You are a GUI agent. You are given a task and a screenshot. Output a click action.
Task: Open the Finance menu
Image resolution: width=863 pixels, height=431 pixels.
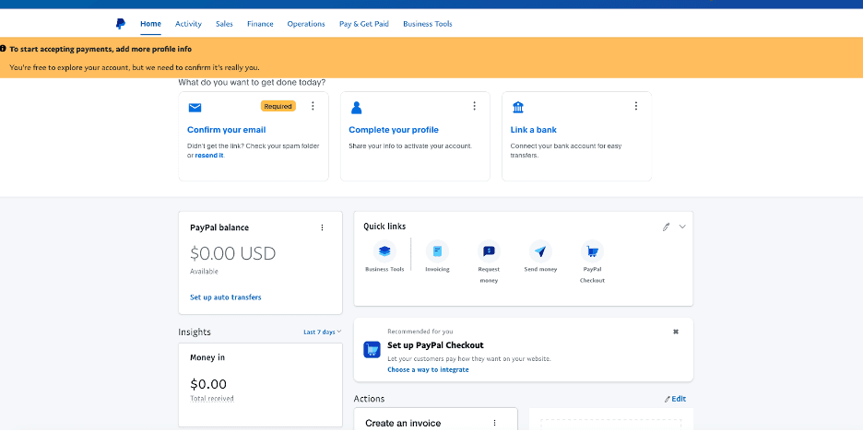[260, 24]
